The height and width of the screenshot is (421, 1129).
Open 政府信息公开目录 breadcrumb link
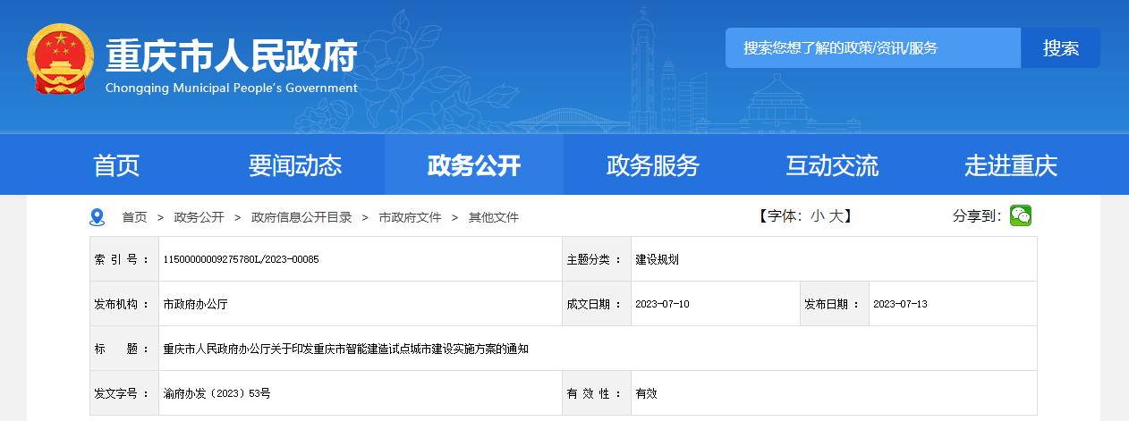coord(301,217)
